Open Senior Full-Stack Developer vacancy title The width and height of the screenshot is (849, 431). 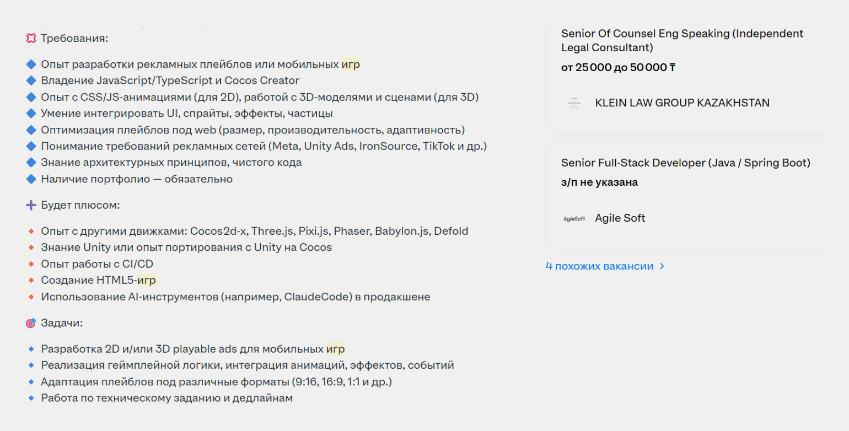click(686, 163)
